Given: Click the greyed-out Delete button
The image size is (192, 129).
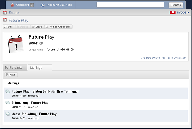Looking at the screenshot, I should [22, 27].
